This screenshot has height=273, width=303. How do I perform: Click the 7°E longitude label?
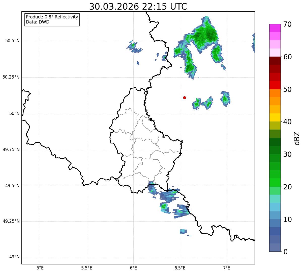tap(227, 268)
